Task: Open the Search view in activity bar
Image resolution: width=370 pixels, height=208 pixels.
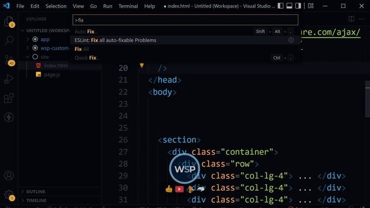Action: [9, 40]
